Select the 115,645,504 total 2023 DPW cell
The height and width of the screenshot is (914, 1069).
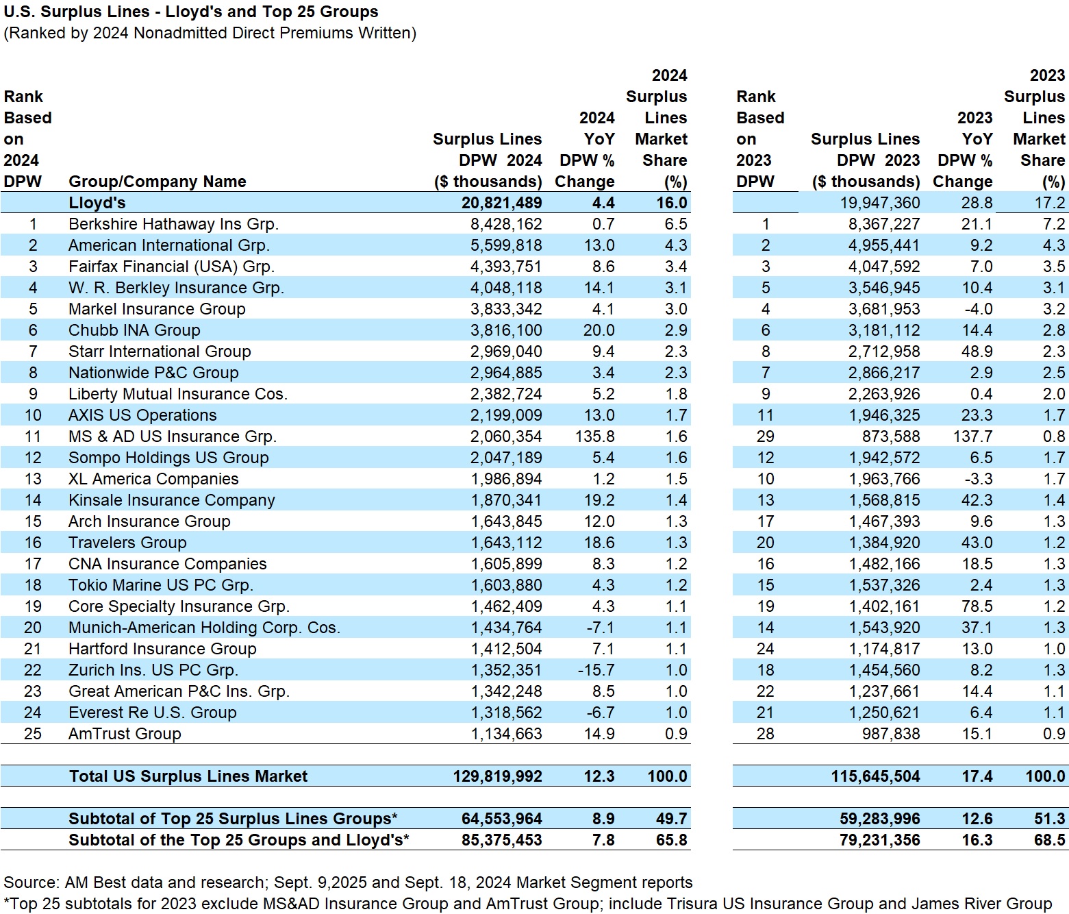[x=875, y=776]
